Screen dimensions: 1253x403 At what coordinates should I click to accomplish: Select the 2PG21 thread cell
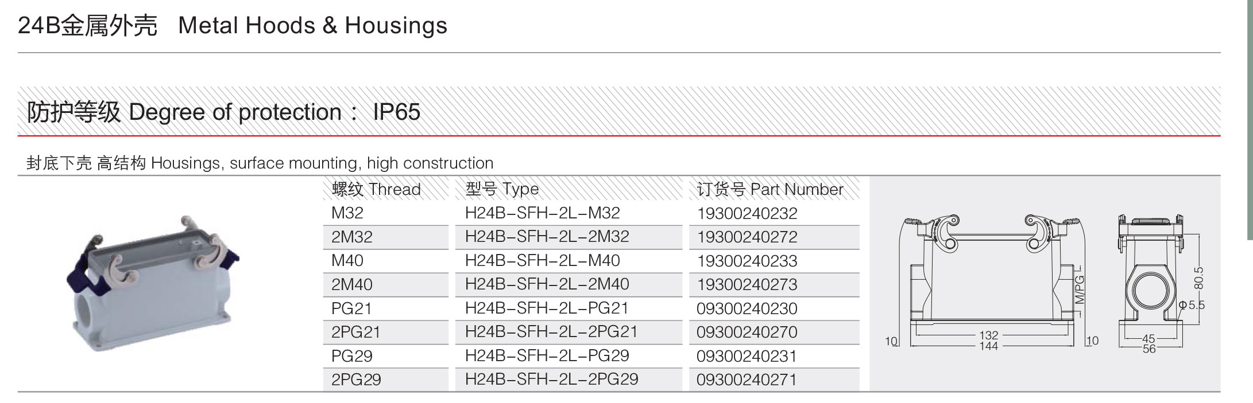pos(356,332)
